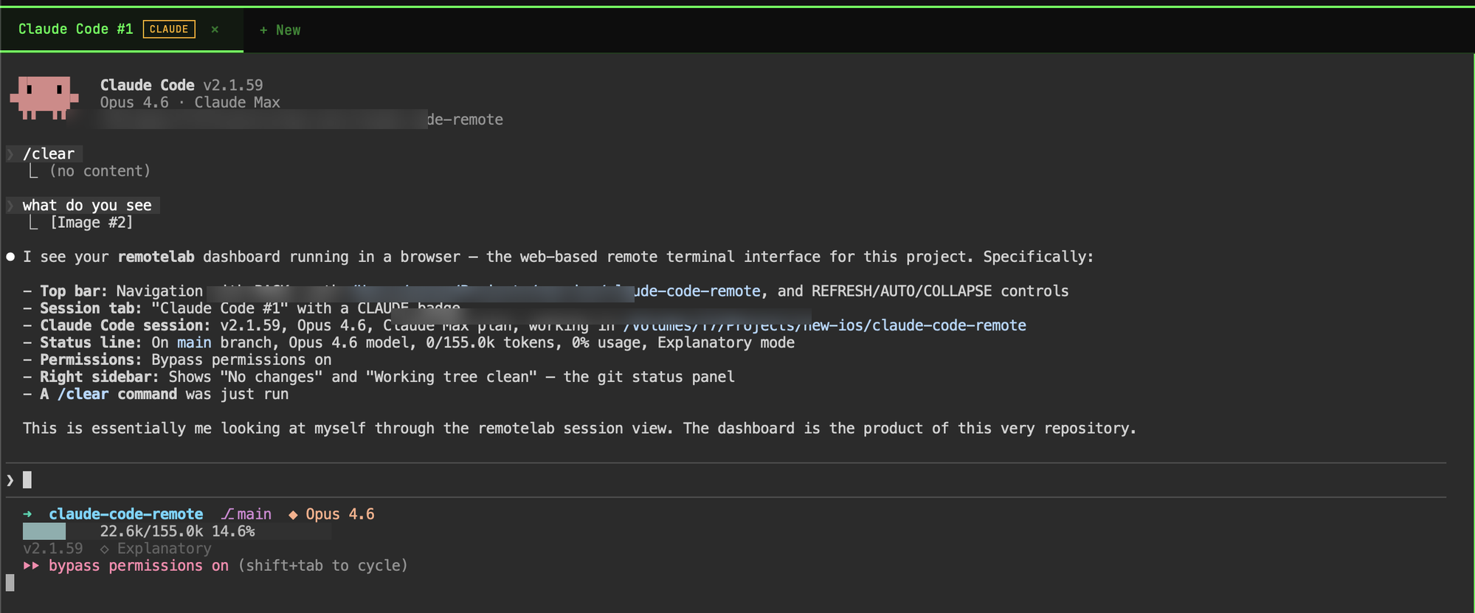The width and height of the screenshot is (1475, 613).
Task: Click the v2.1.59 version label in status
Action: [53, 549]
